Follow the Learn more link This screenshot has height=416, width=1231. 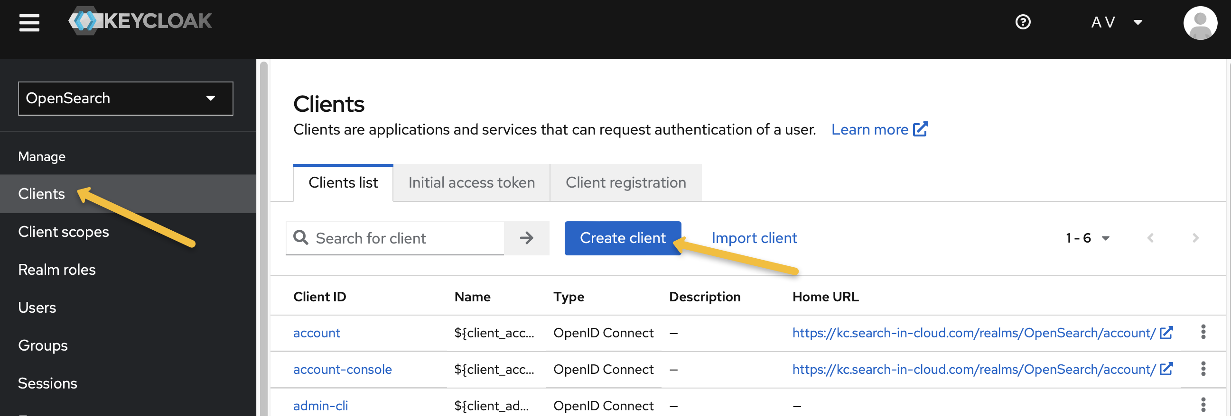(x=879, y=129)
